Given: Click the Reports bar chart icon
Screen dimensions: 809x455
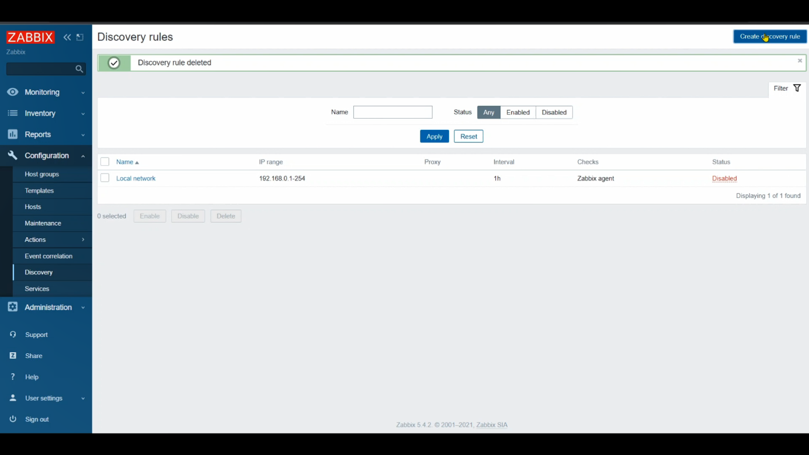Looking at the screenshot, I should (12, 134).
